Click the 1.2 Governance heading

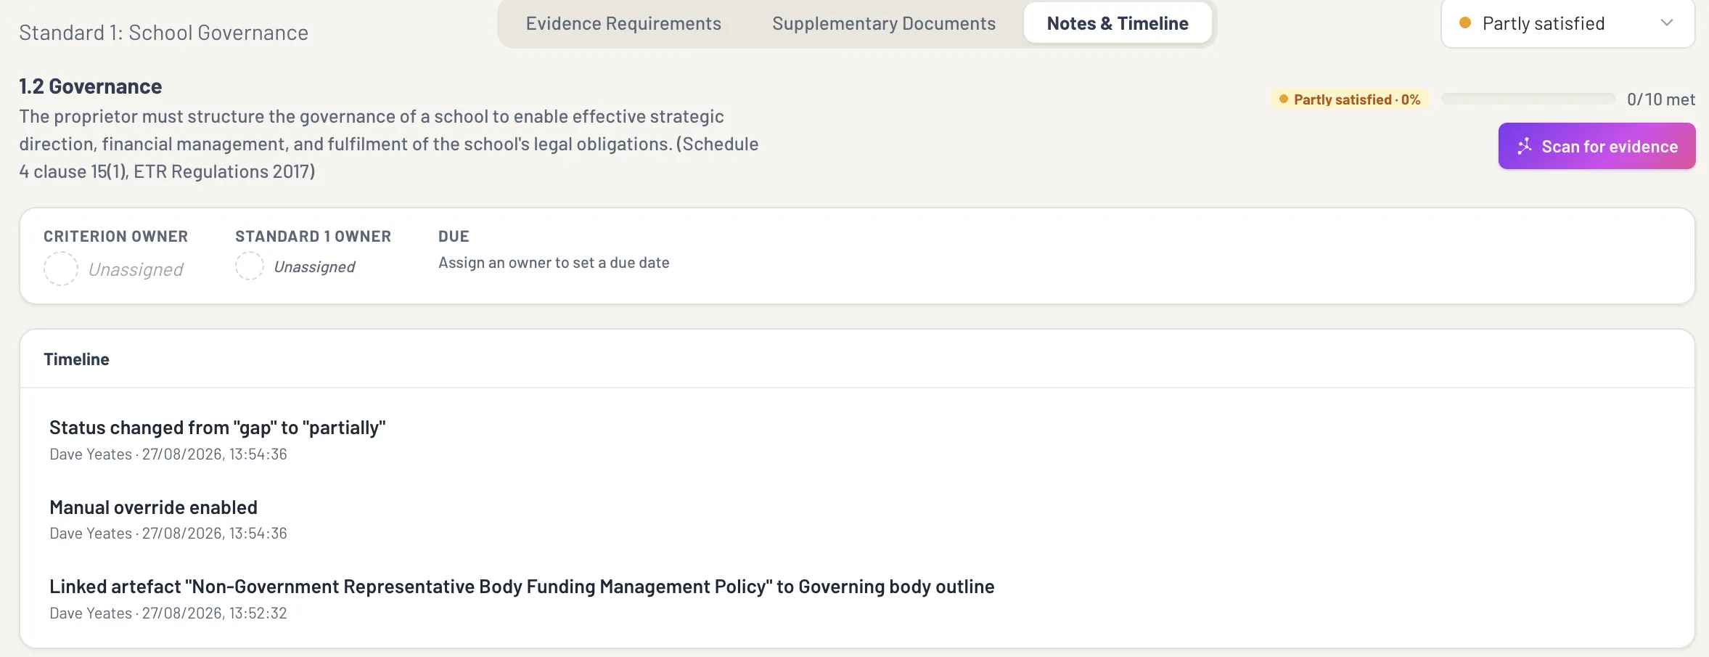coord(91,86)
